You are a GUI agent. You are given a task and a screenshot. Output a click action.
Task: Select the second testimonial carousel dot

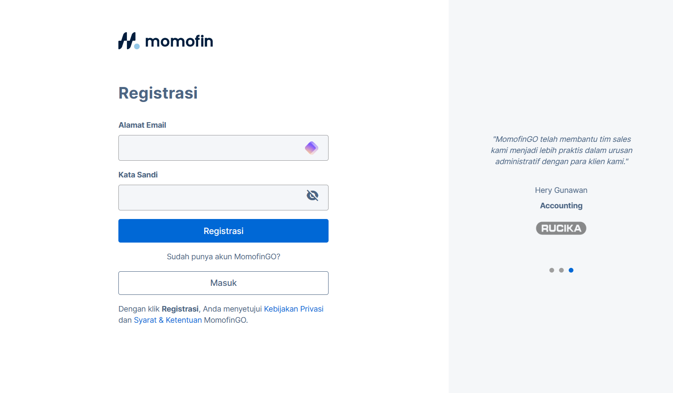[561, 270]
